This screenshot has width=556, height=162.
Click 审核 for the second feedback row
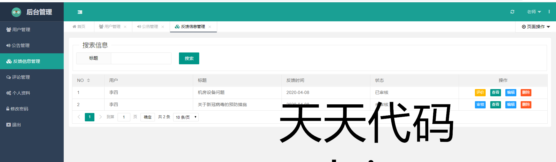(x=480, y=105)
